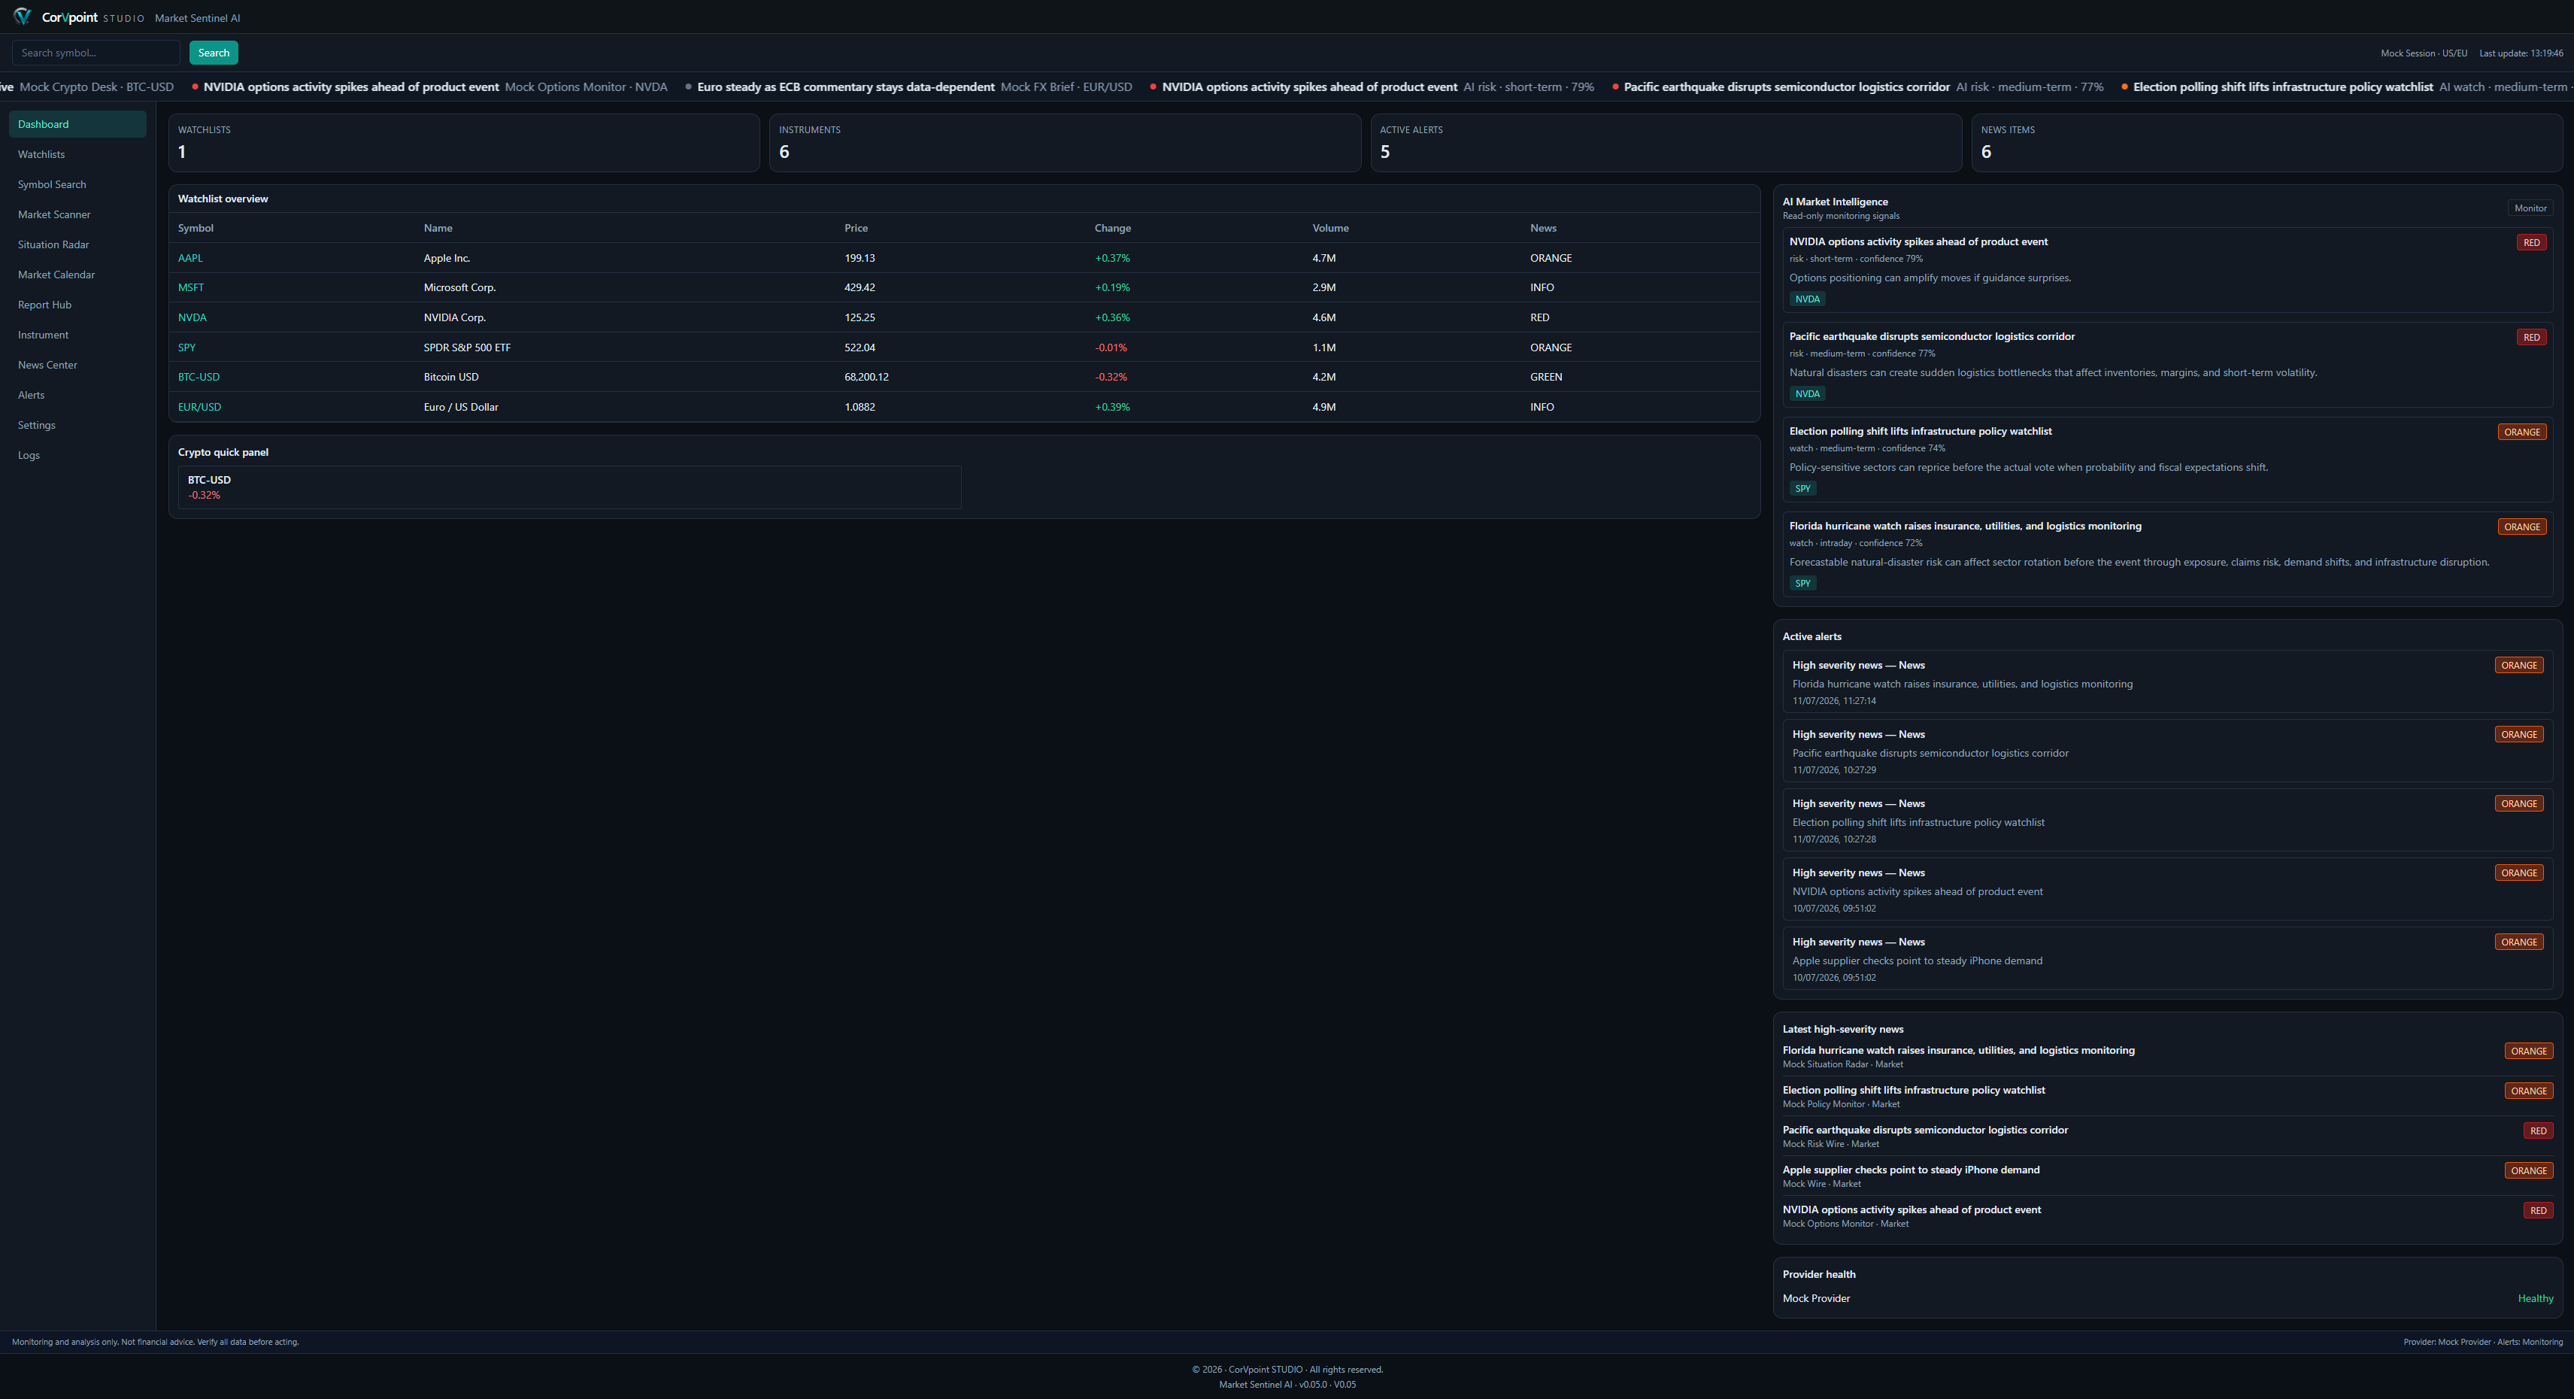Click the Healthy status for Mock Provider
This screenshot has width=2574, height=1399.
coord(2535,1299)
